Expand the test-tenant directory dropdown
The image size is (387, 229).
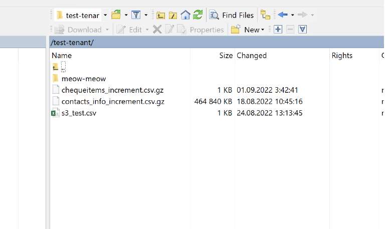point(105,15)
